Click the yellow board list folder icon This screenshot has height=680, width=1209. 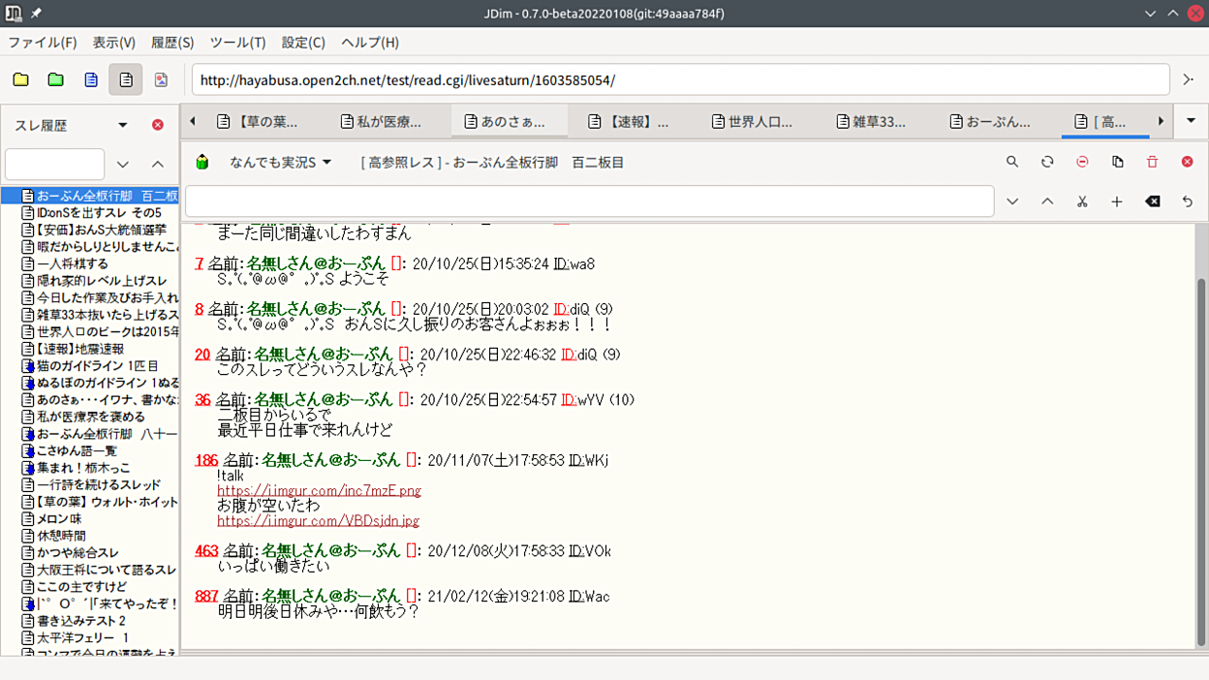click(20, 79)
